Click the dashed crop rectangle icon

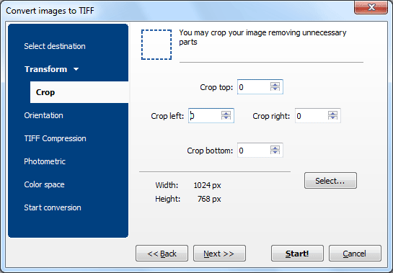point(156,45)
